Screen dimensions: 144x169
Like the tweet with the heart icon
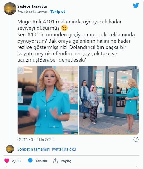[x=7, y=161]
